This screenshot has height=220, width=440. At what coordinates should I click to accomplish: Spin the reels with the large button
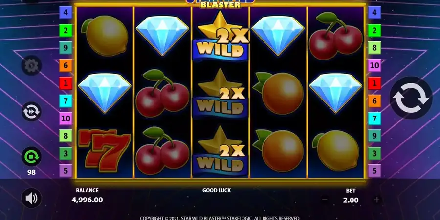click(x=411, y=98)
